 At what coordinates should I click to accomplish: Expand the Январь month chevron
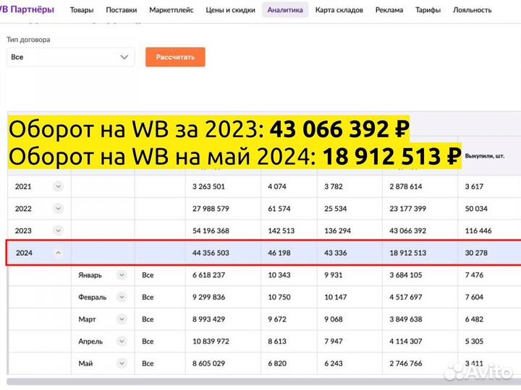pos(122,275)
